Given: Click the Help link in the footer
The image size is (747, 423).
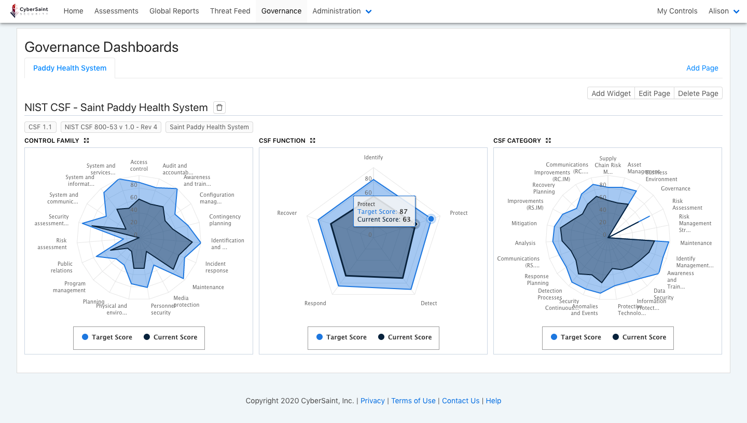Looking at the screenshot, I should click(493, 400).
